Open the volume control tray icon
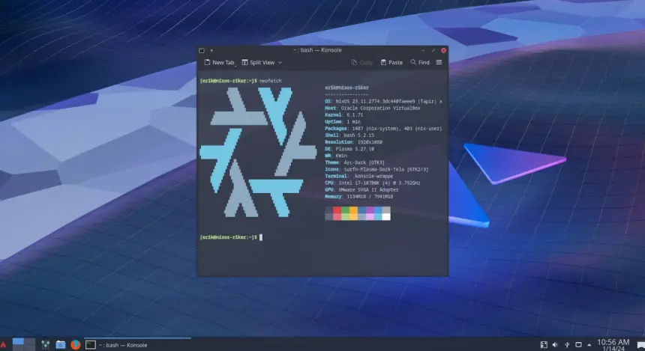Image resolution: width=645 pixels, height=351 pixels. click(x=555, y=345)
